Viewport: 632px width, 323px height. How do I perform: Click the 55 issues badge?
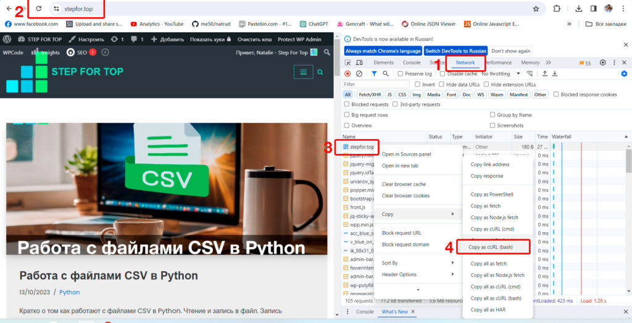pos(585,63)
